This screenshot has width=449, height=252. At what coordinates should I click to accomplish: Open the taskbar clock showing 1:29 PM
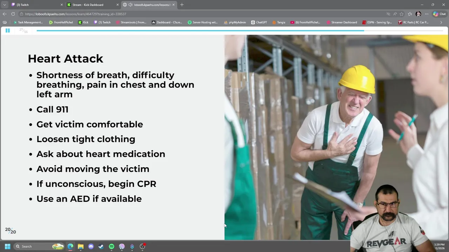point(439,246)
